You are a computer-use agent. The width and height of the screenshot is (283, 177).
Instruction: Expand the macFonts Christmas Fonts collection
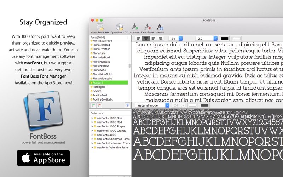[92, 139]
